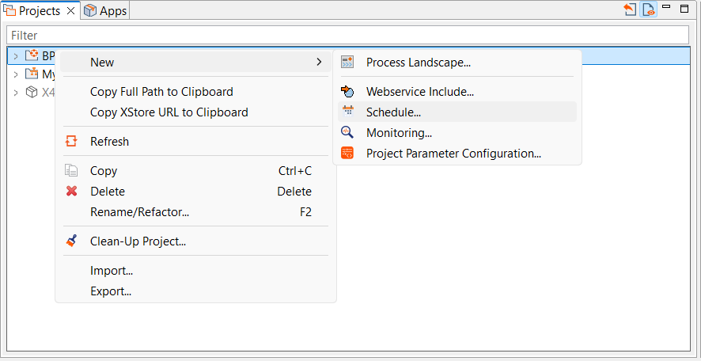
Task: Click the Clean-Up Project brush icon
Action: pos(71,241)
